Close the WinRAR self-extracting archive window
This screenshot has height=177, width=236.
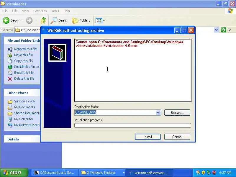tap(191, 30)
